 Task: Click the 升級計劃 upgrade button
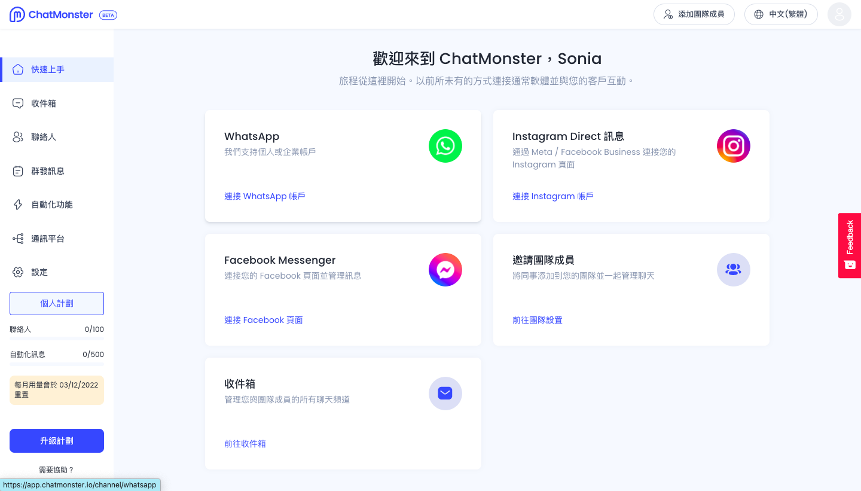tap(57, 441)
